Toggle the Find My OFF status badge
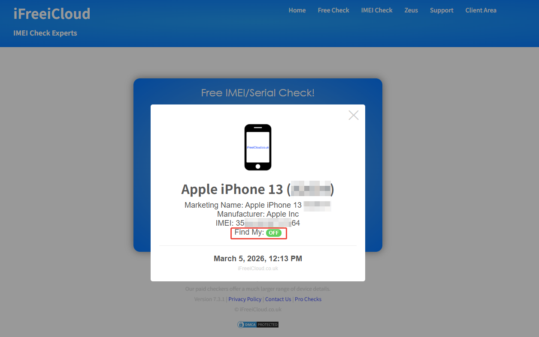This screenshot has width=539, height=337. click(274, 233)
